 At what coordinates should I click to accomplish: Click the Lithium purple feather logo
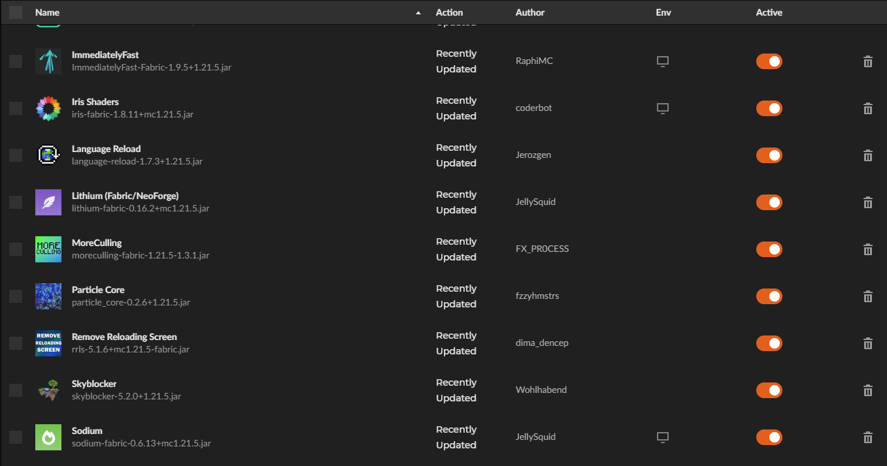48,202
